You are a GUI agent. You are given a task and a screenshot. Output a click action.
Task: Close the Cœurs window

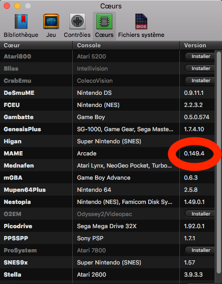point(7,6)
